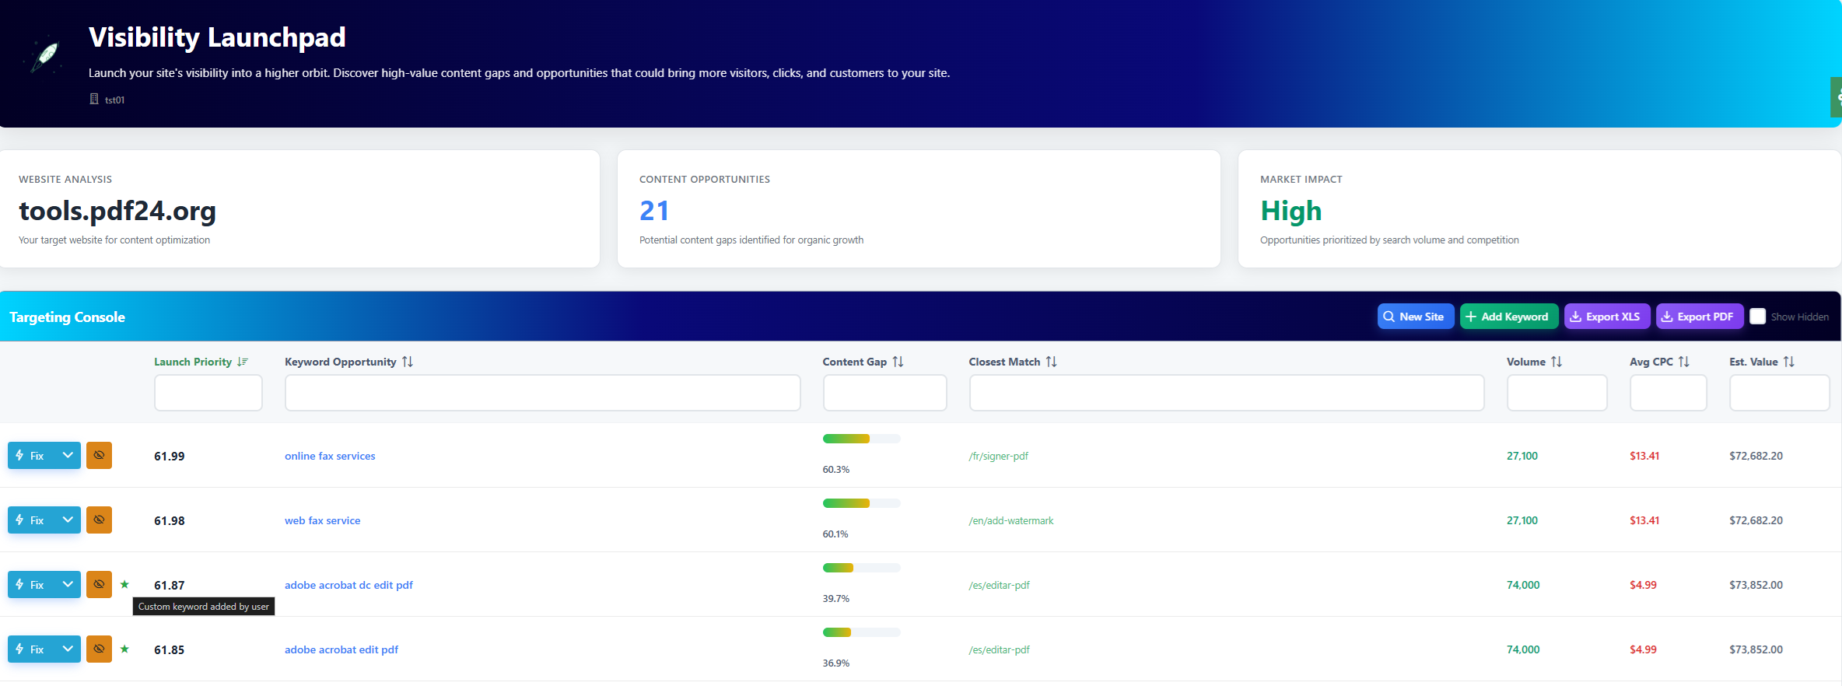Focus the Avg CPC filter field

[x=1669, y=393]
